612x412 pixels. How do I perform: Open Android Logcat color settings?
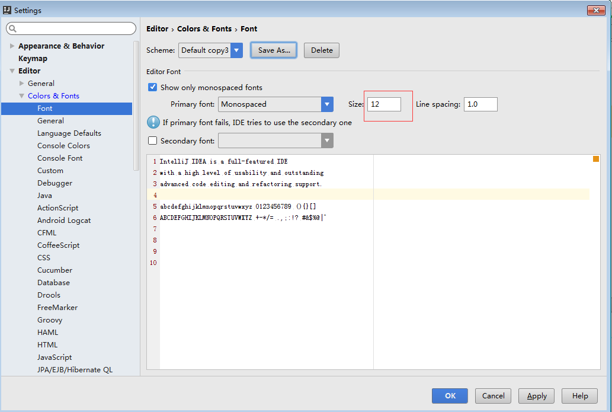64,221
